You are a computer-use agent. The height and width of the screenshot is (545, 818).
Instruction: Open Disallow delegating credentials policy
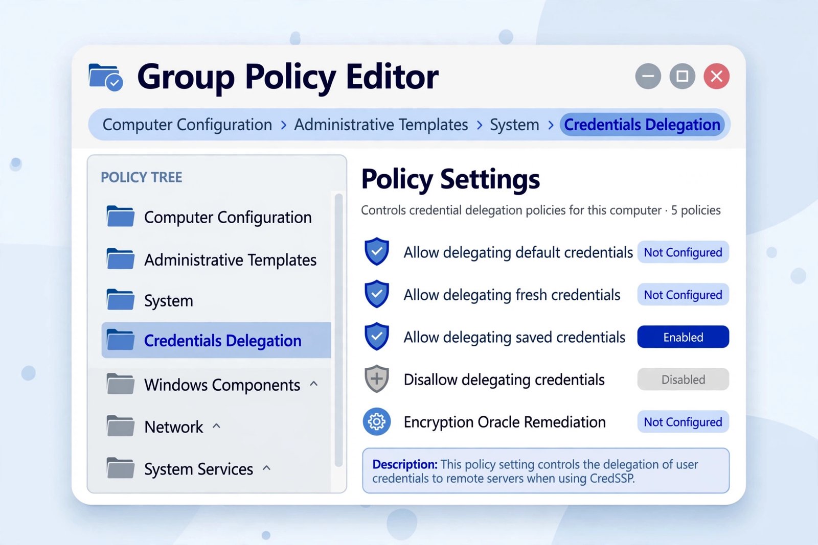coord(504,380)
